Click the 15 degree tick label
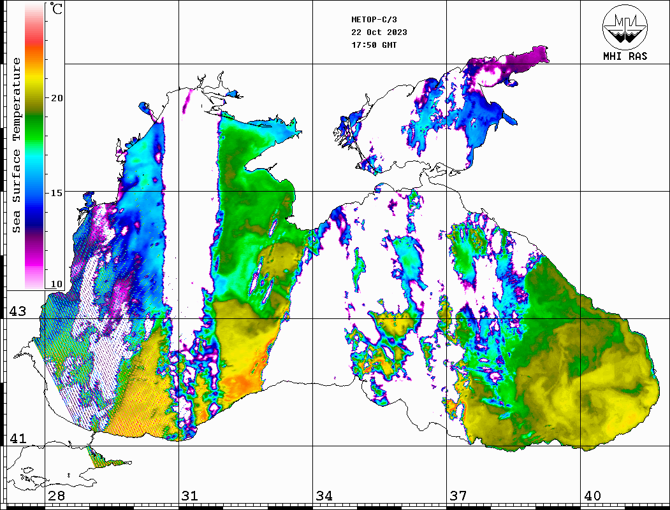Image resolution: width=670 pixels, height=510 pixels. tap(56, 193)
